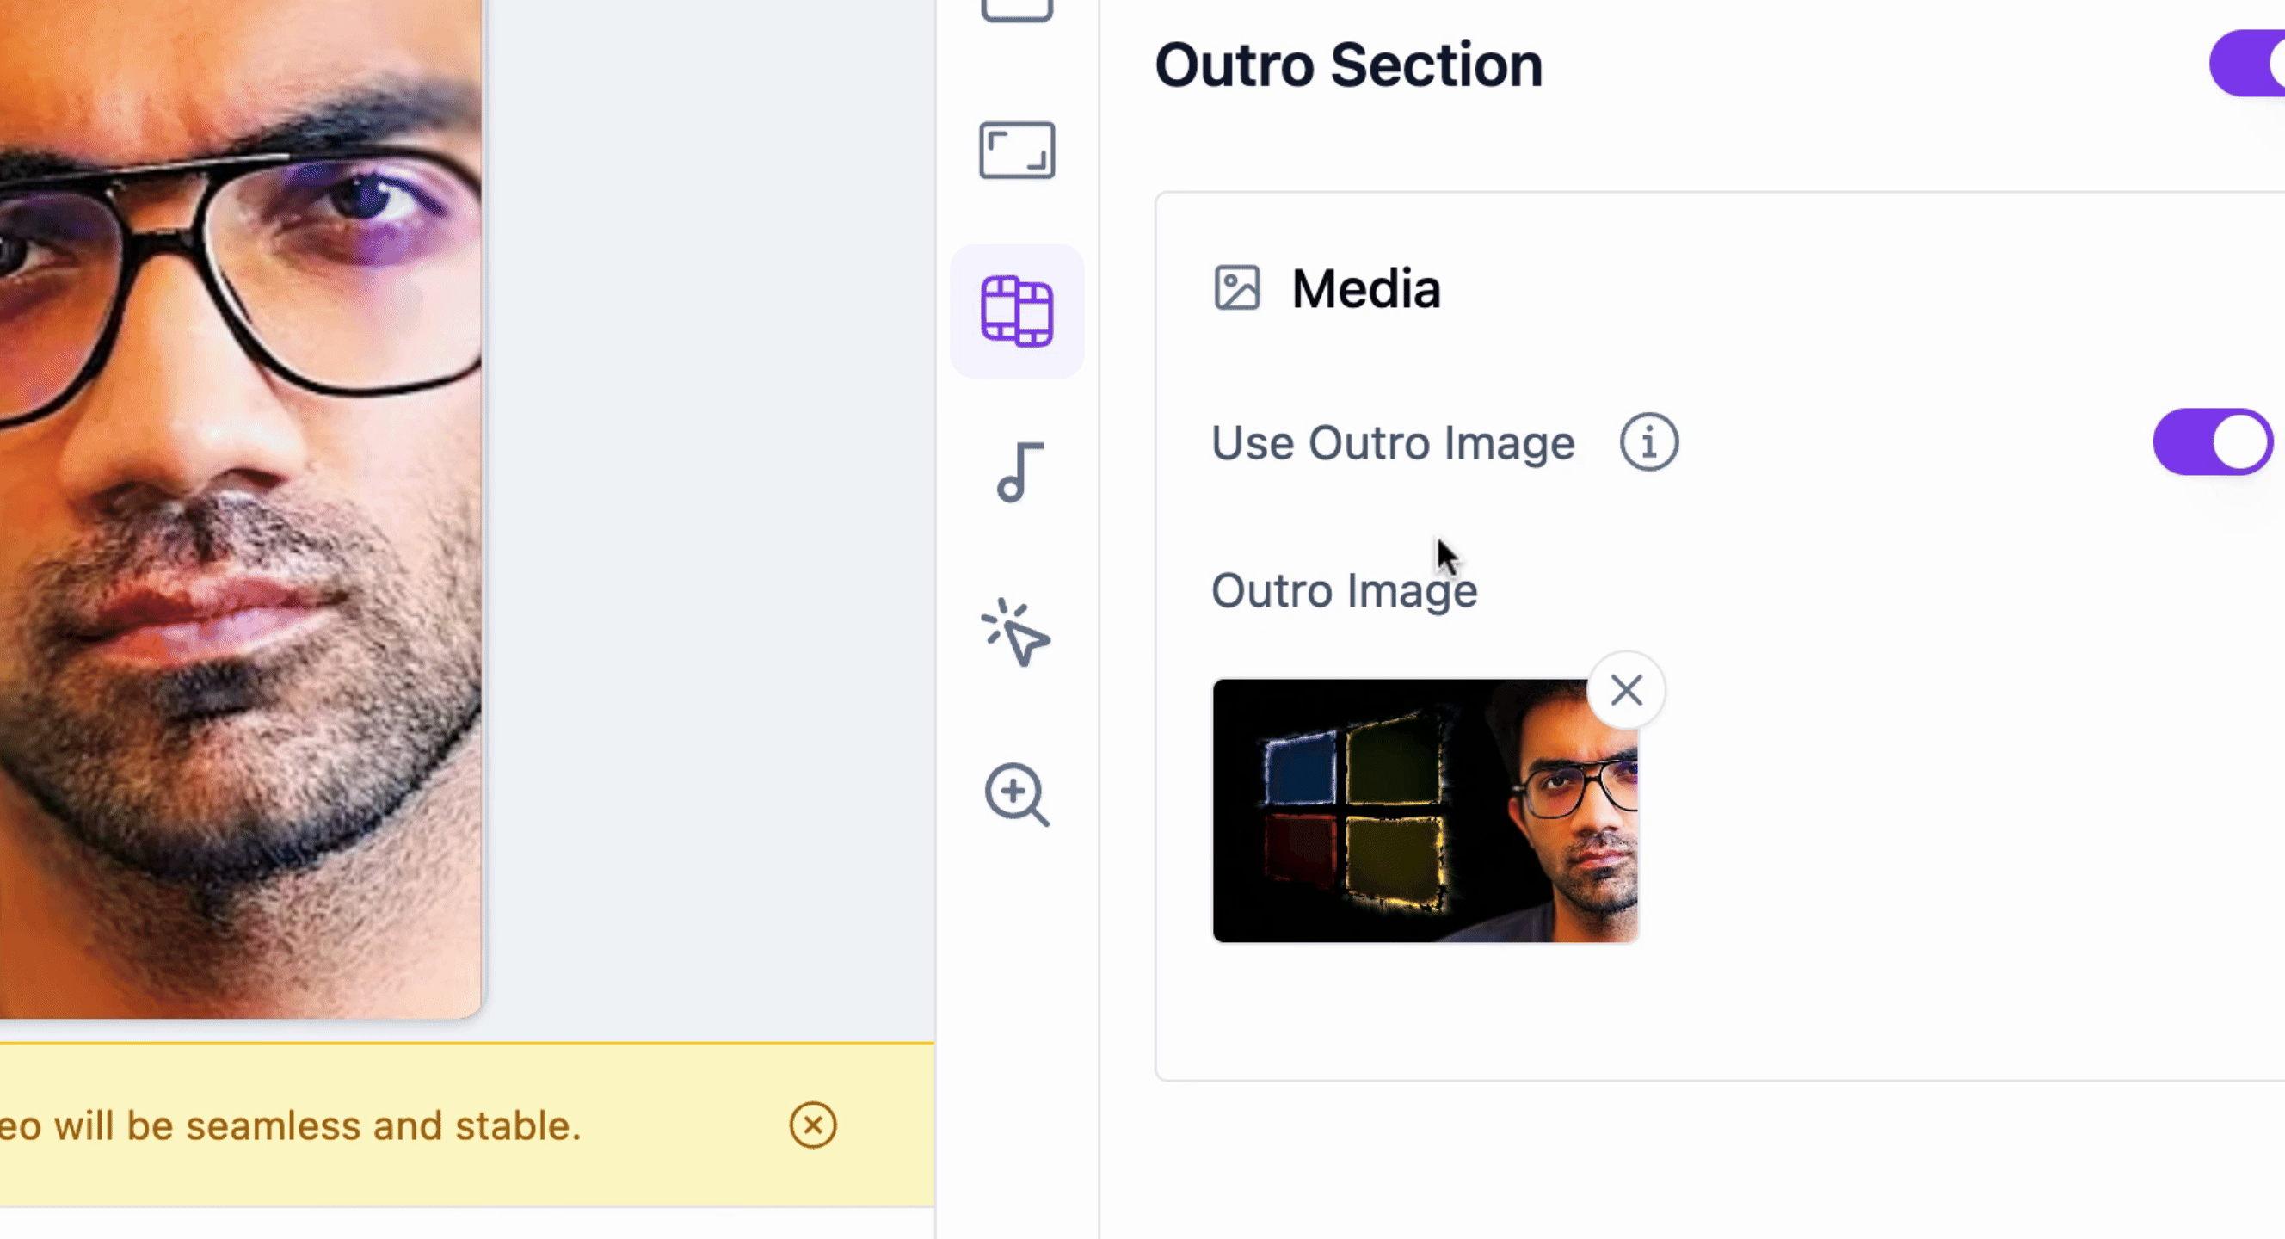This screenshot has width=2285, height=1239.
Task: Click the Use Outro Image label
Action: click(x=1393, y=442)
